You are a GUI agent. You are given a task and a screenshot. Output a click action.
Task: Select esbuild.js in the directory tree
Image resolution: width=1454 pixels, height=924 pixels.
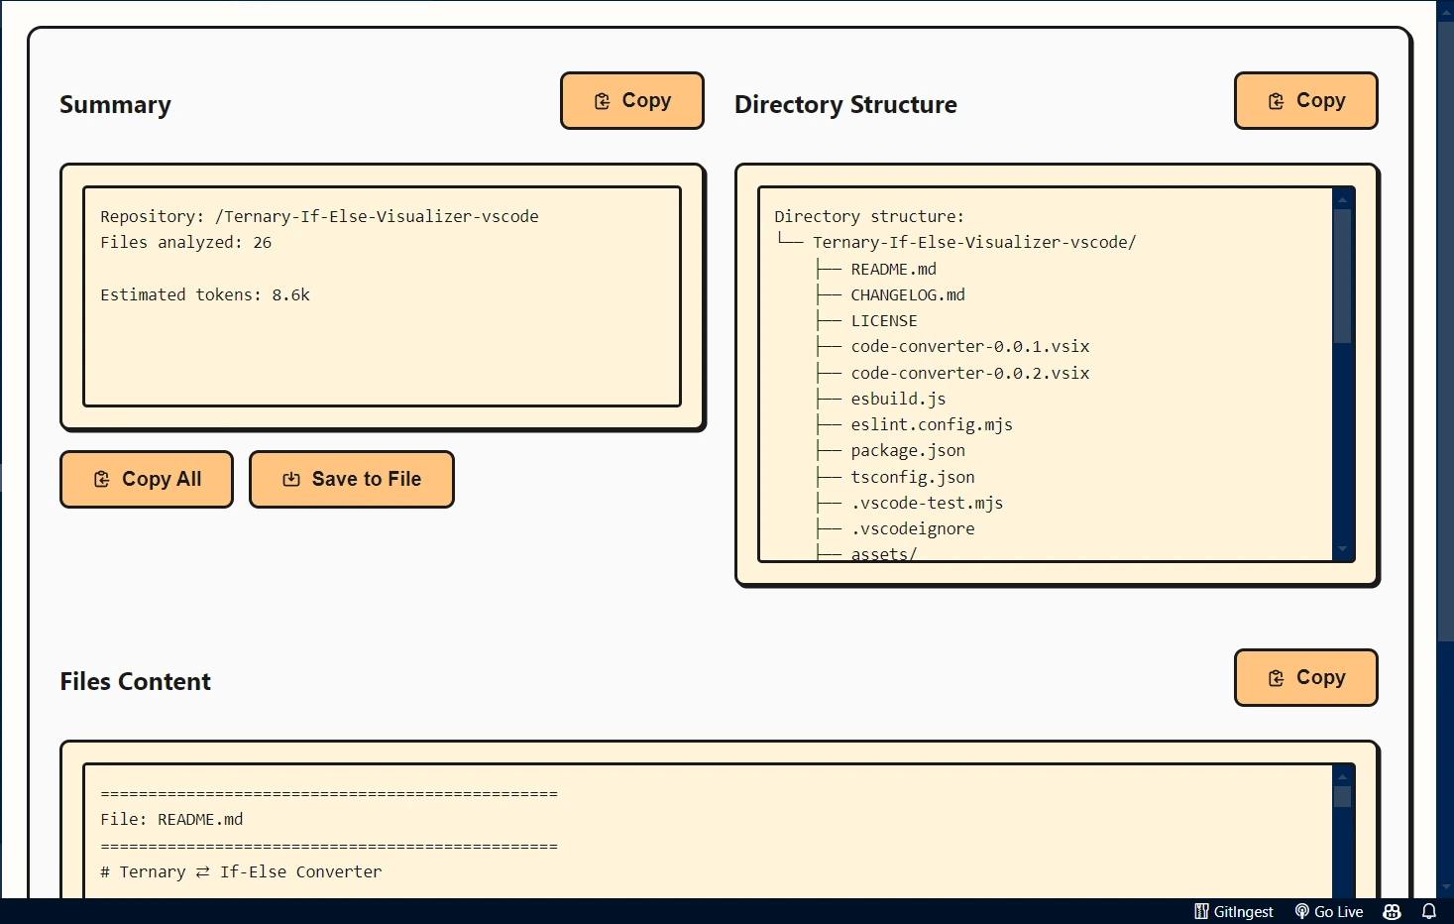pyautogui.click(x=898, y=399)
